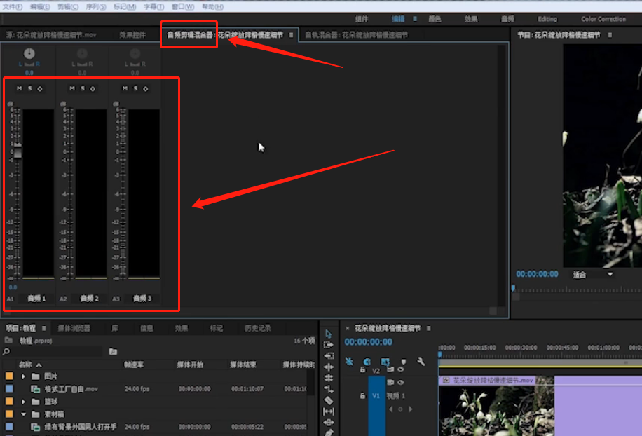The height and width of the screenshot is (436, 642).
Task: Collapse the 素材箱 bin
Action: (x=23, y=414)
